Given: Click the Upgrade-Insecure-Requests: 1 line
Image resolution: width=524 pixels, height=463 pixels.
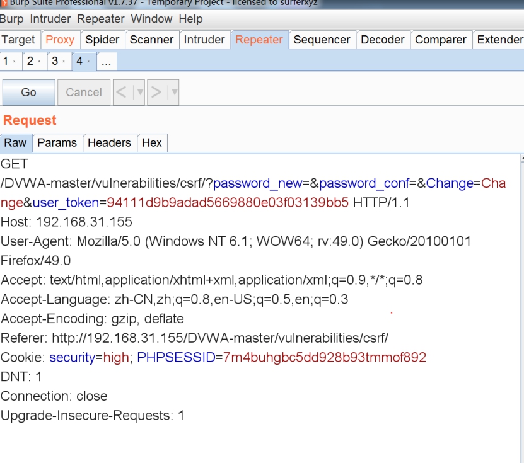Looking at the screenshot, I should [92, 416].
